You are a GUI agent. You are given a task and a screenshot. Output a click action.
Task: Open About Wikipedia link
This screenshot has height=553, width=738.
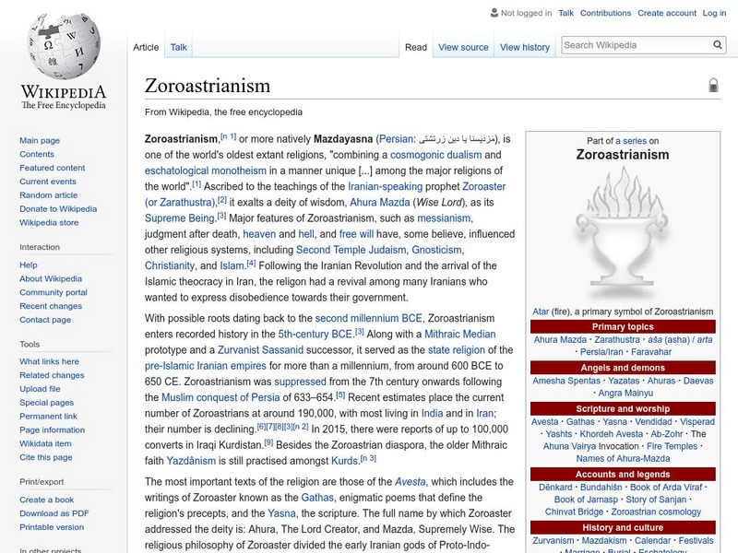pyautogui.click(x=51, y=278)
